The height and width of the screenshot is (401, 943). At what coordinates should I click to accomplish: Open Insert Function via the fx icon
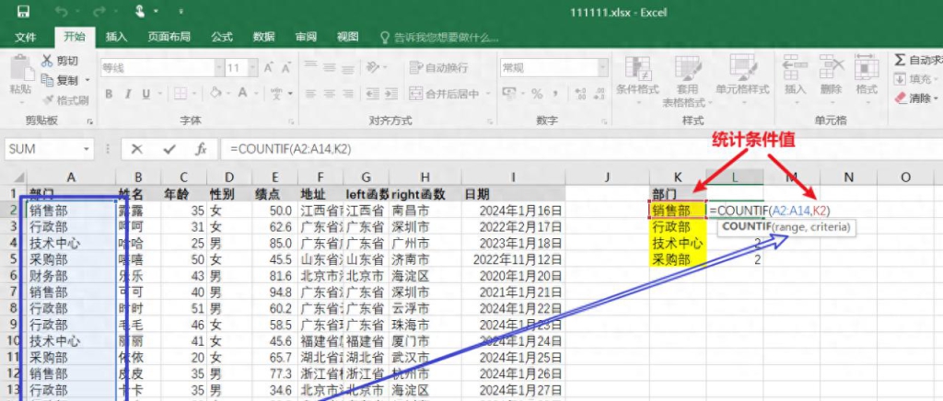[x=200, y=149]
